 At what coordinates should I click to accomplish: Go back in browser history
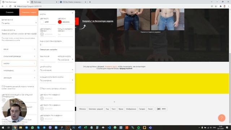pyautogui.click(x=3, y=6)
